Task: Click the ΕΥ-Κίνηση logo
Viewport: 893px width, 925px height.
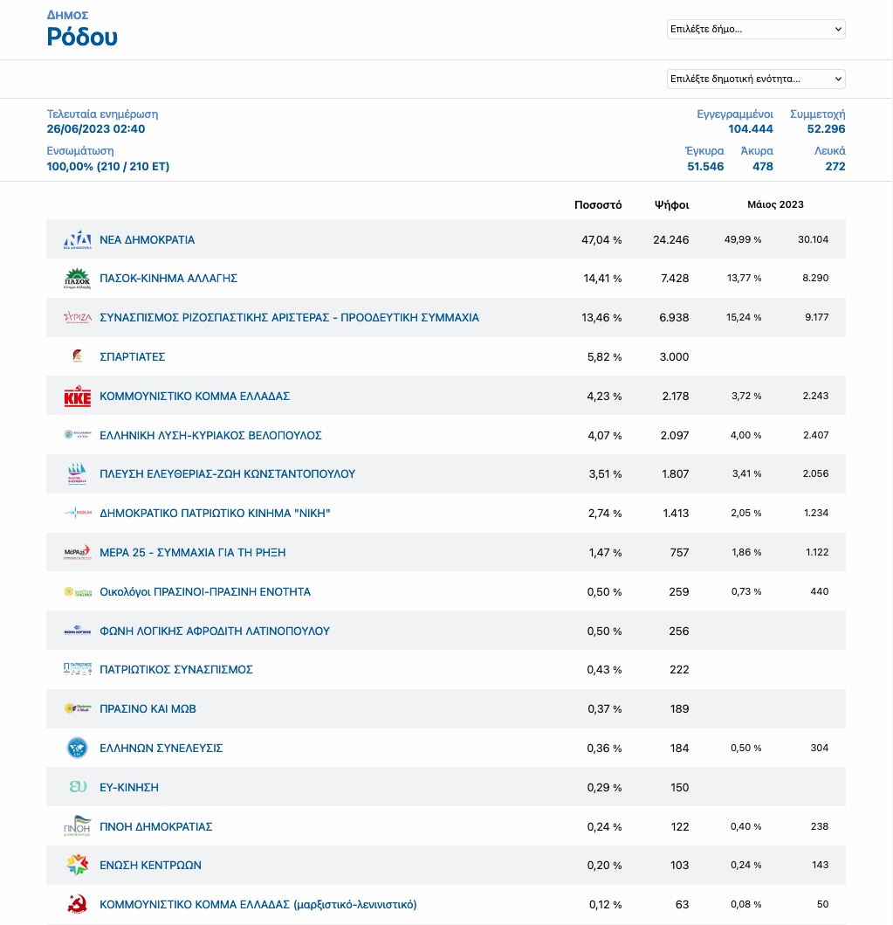Action: coord(77,787)
